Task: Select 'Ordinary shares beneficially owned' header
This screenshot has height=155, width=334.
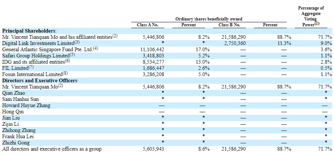Action: (209, 19)
